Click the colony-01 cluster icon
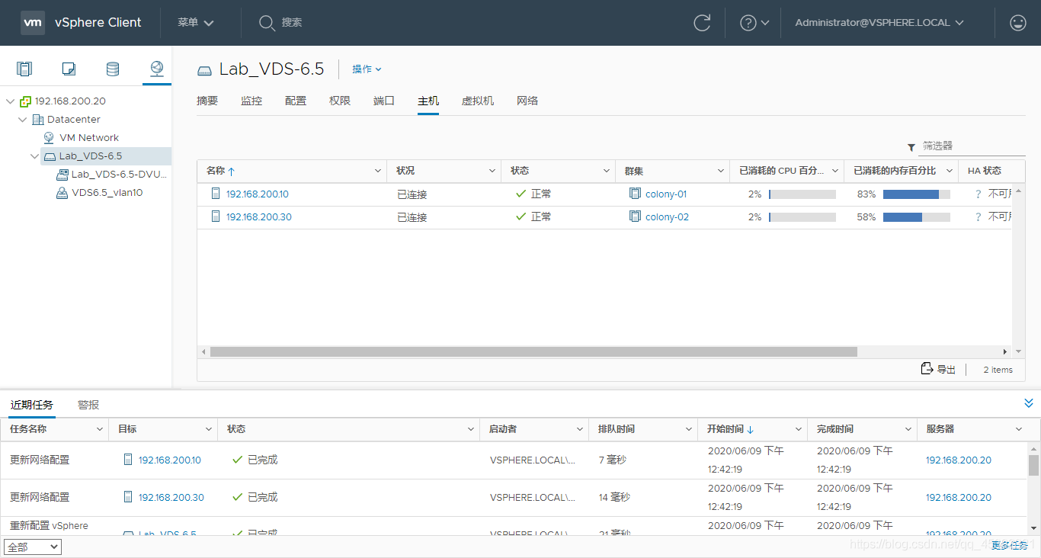This screenshot has width=1041, height=558. (x=635, y=194)
